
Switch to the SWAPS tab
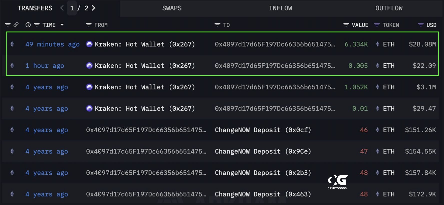[x=172, y=8]
